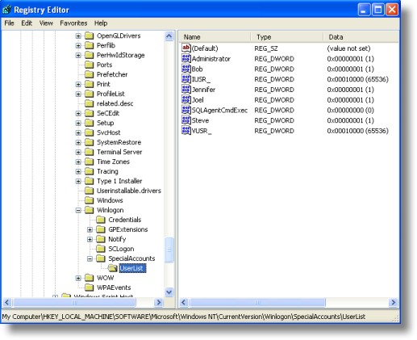
Task: Click the Registry Editor title bar icon
Action: [x=6, y=10]
